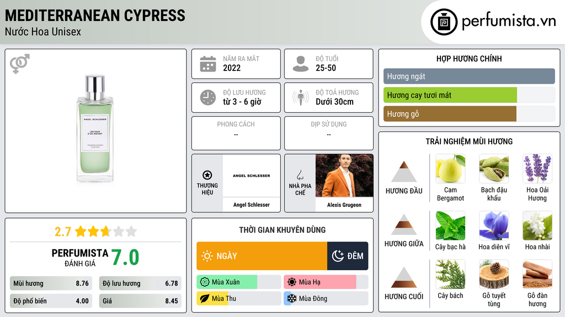The image size is (565, 317).
Task: Select the Bạch đậu khấu note image
Action: tap(494, 168)
